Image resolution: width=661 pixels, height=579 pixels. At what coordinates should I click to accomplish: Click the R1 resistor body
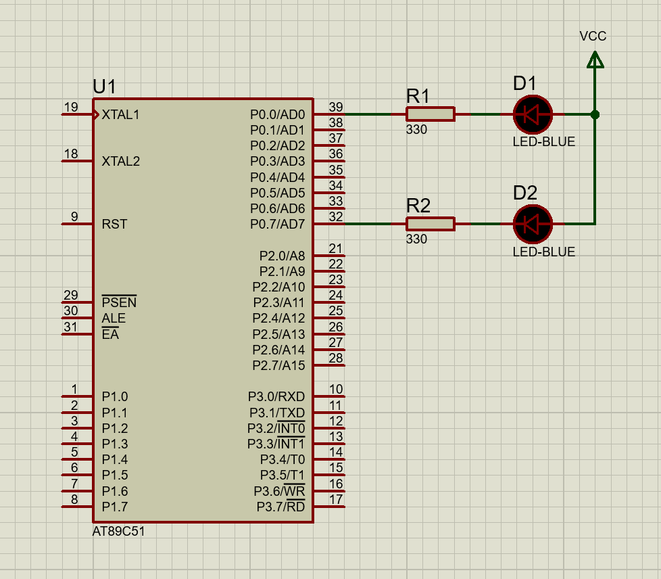(x=430, y=114)
